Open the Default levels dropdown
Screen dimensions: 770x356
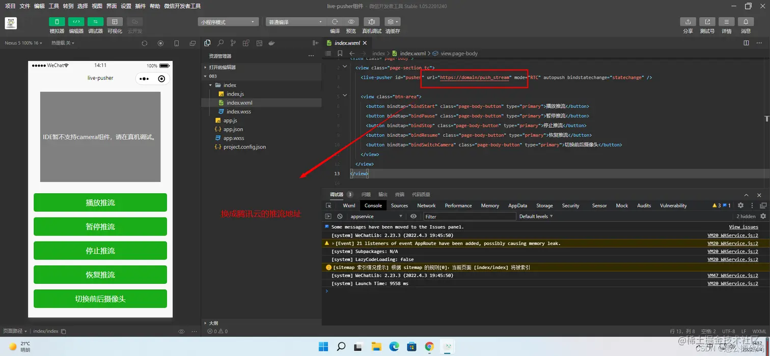tap(536, 216)
